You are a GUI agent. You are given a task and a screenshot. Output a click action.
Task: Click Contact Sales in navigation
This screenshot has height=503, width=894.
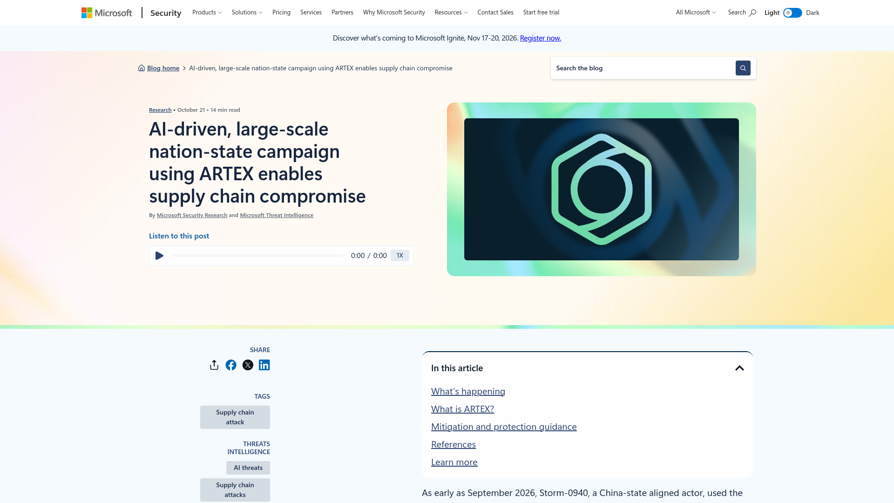[x=495, y=13]
